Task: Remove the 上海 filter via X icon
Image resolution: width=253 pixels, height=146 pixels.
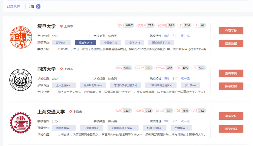Action: [38, 7]
